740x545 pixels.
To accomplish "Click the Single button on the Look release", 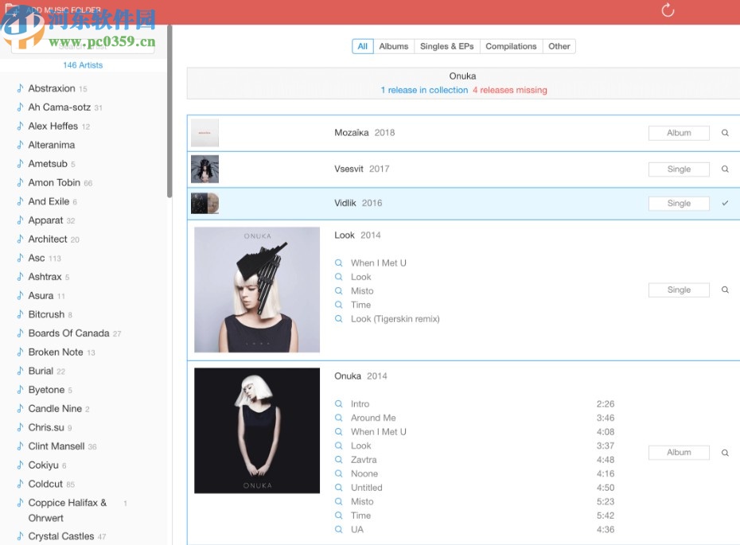I will (679, 290).
